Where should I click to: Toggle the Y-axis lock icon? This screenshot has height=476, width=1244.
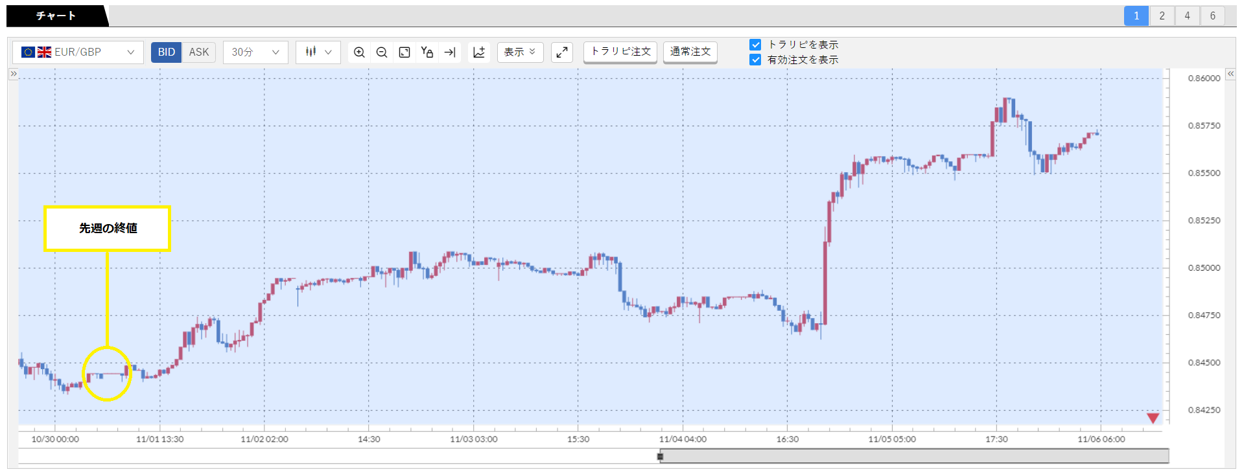click(x=427, y=52)
